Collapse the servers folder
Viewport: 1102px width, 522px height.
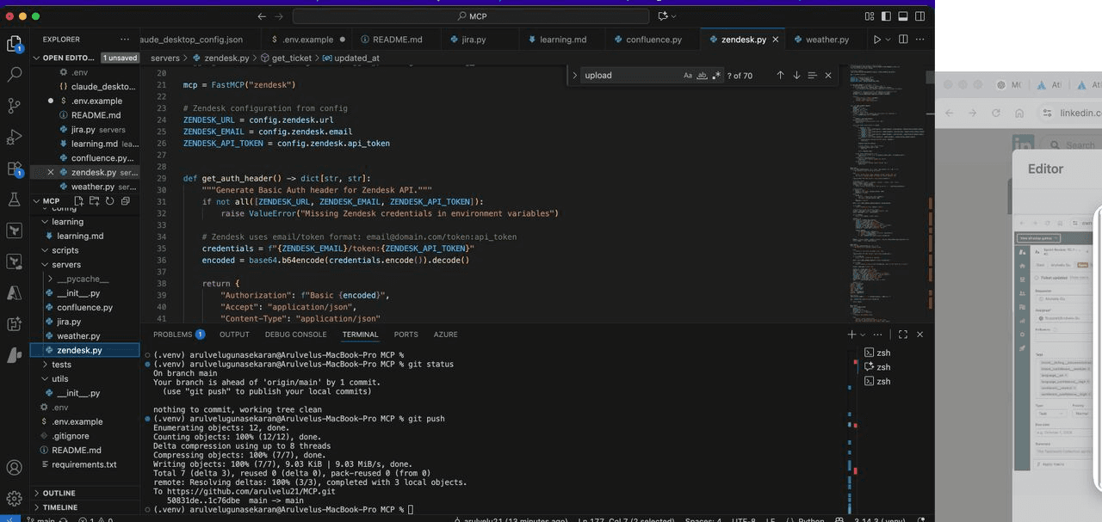click(85, 265)
